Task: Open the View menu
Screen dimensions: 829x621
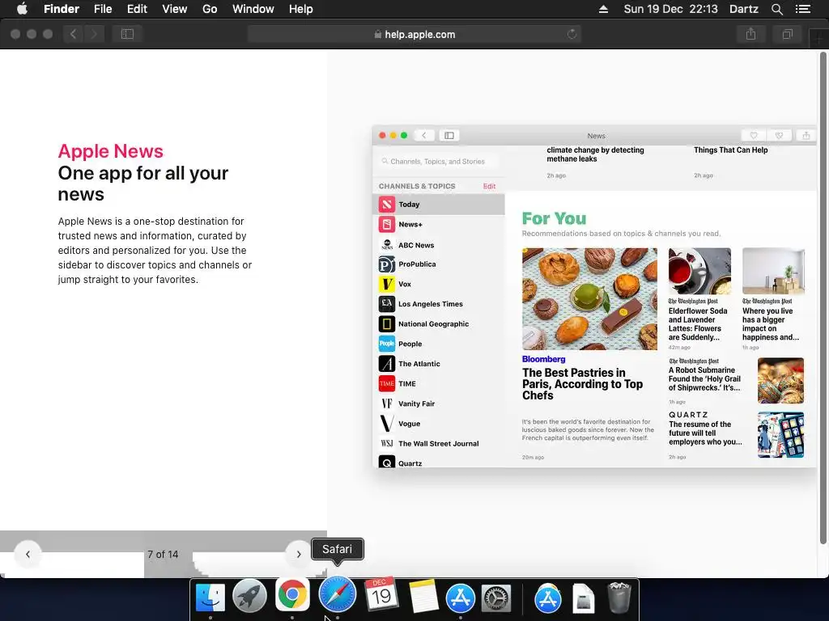Action: point(175,9)
